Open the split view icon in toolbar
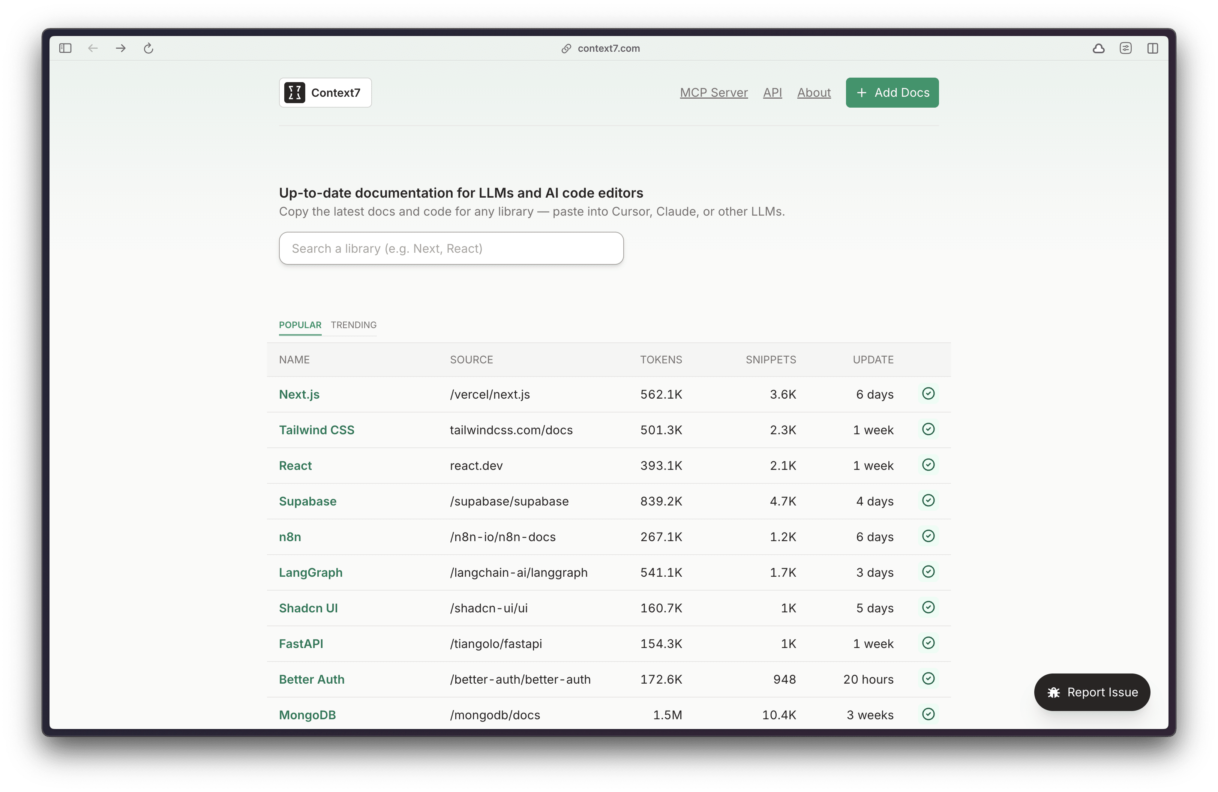The width and height of the screenshot is (1218, 792). (x=1152, y=48)
